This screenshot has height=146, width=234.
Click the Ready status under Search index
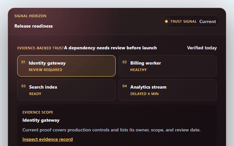click(x=35, y=94)
